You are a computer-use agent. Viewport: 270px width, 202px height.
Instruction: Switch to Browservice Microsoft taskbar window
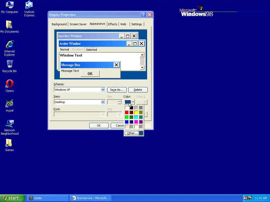[91, 198]
